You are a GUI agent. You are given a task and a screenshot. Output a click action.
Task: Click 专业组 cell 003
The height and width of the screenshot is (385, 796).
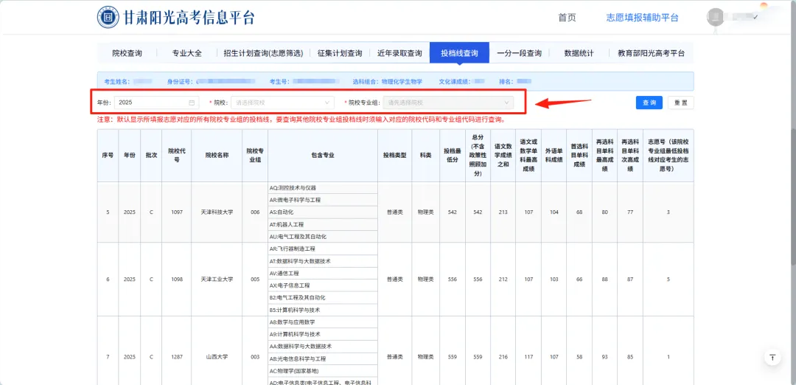click(x=255, y=357)
